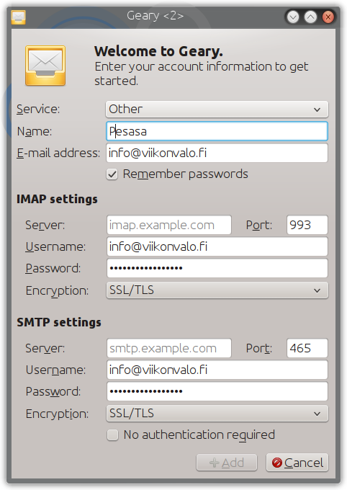347x490 pixels.
Task: Minimize the Geary window
Action: [x=293, y=17]
